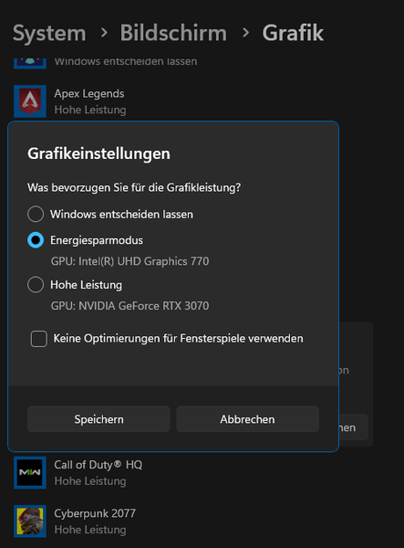
Task: Save settings with the Speichern button
Action: coord(98,419)
